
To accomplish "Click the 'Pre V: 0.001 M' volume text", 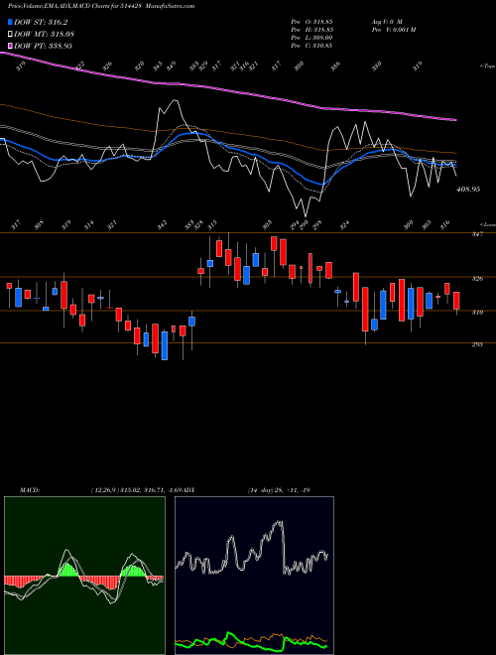I will (x=393, y=30).
